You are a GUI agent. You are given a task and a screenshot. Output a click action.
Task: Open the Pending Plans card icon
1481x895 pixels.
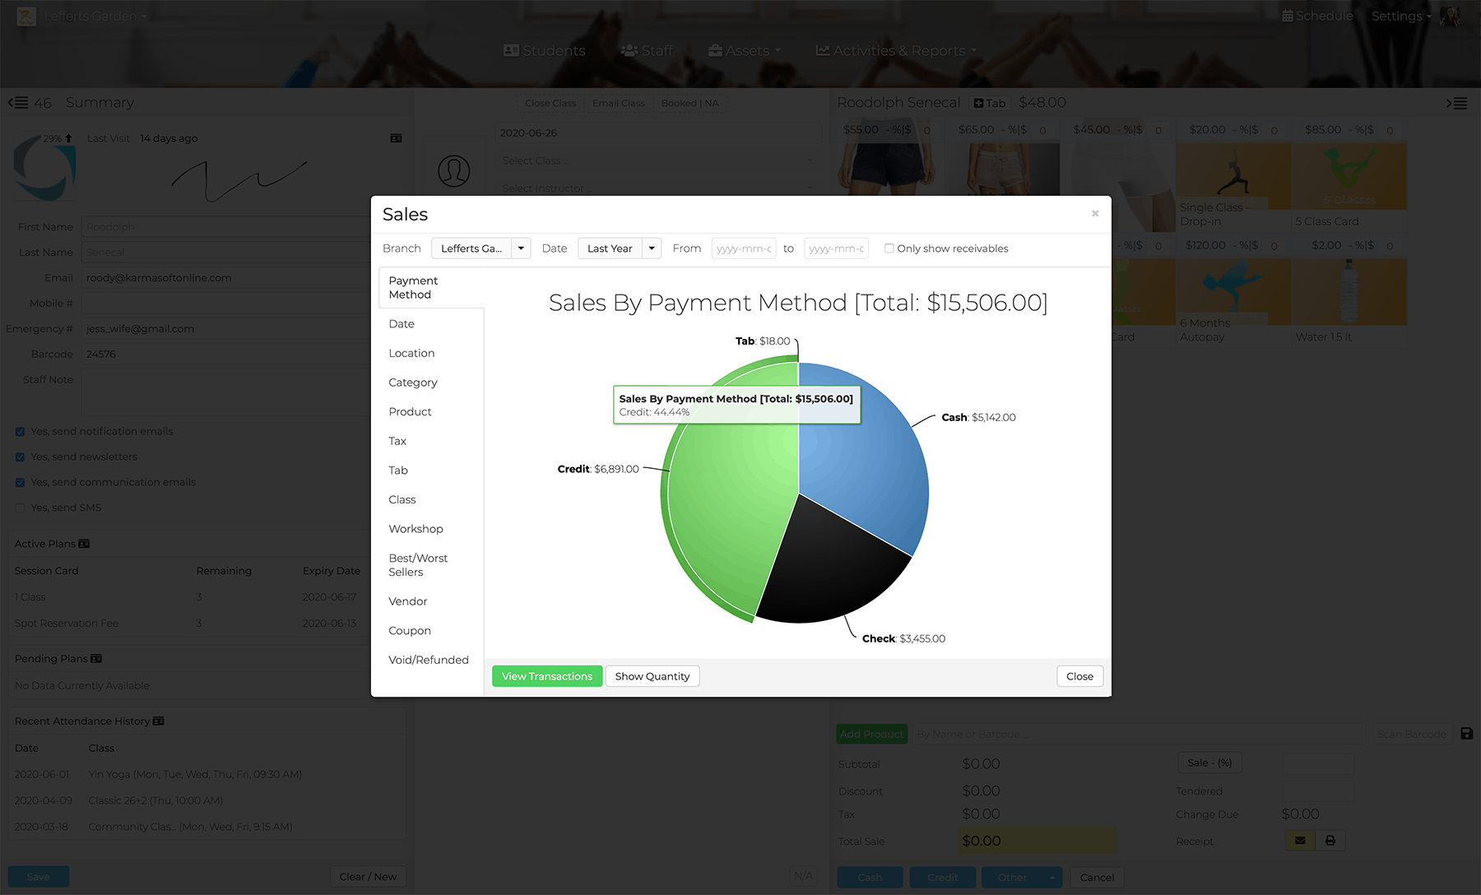click(96, 658)
